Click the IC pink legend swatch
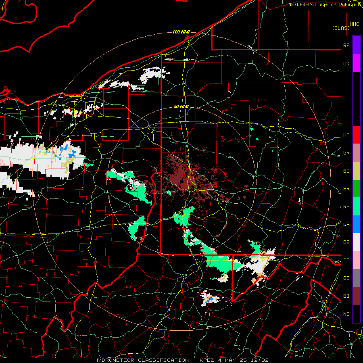Viewport: 363px width, 363px height. pos(356,260)
